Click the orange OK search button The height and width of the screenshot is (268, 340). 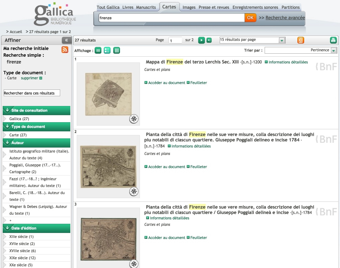(250, 18)
